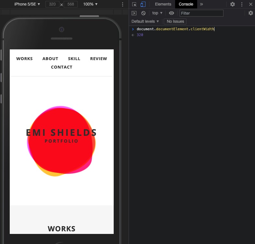Open device toolbar three-dot options menu

click(122, 4)
